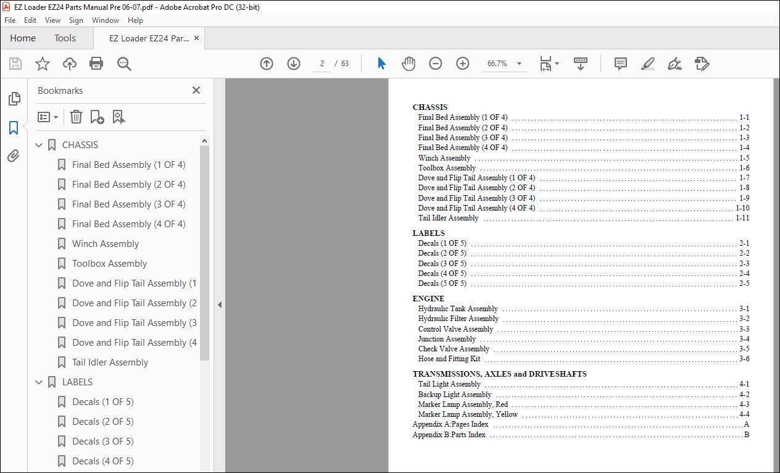Click LABELS bookmark label
Image resolution: width=780 pixels, height=473 pixels.
pos(77,382)
